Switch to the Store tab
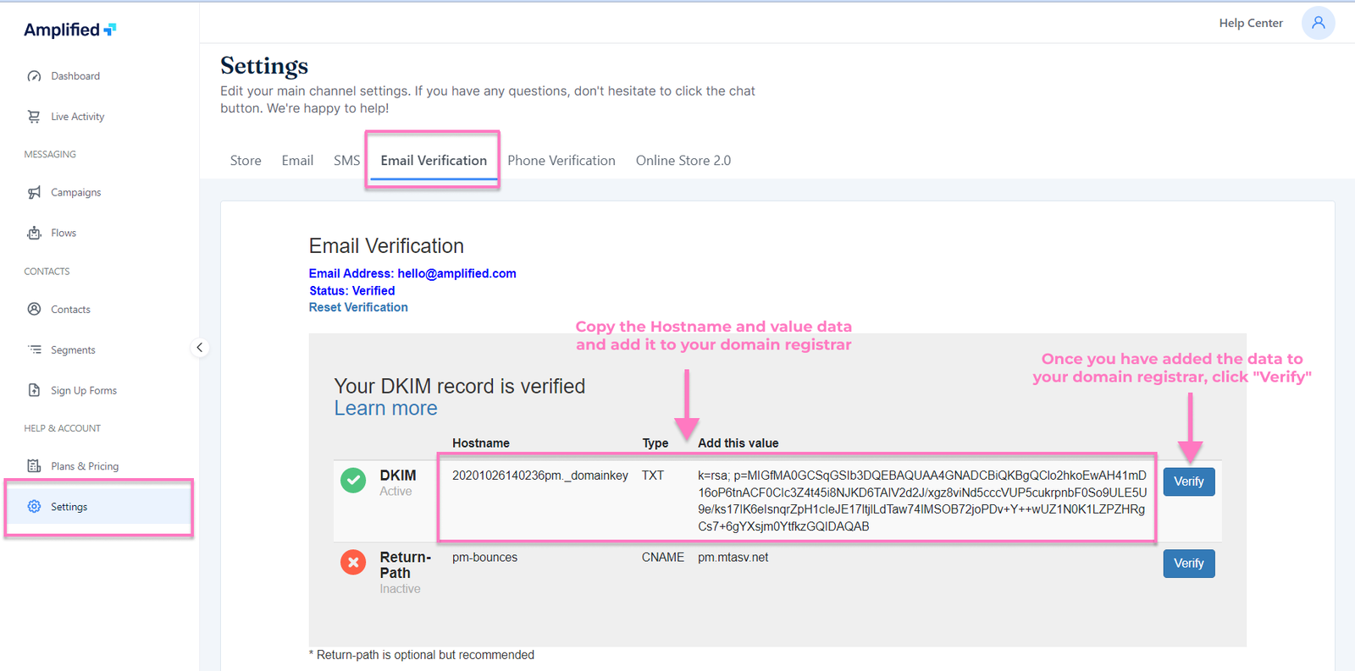The width and height of the screenshot is (1355, 671). coord(246,161)
